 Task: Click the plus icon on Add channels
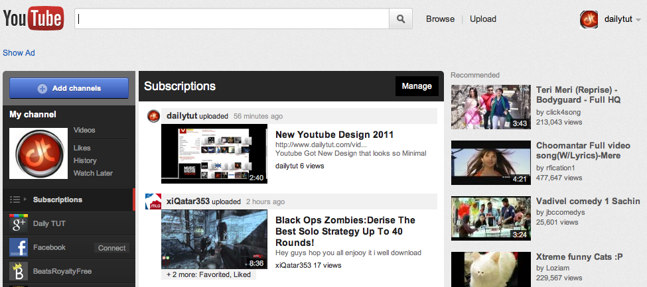click(x=42, y=88)
